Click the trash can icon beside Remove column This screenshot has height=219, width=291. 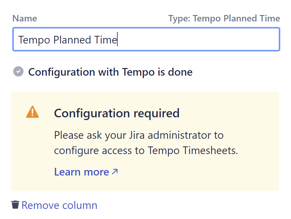pos(15,205)
